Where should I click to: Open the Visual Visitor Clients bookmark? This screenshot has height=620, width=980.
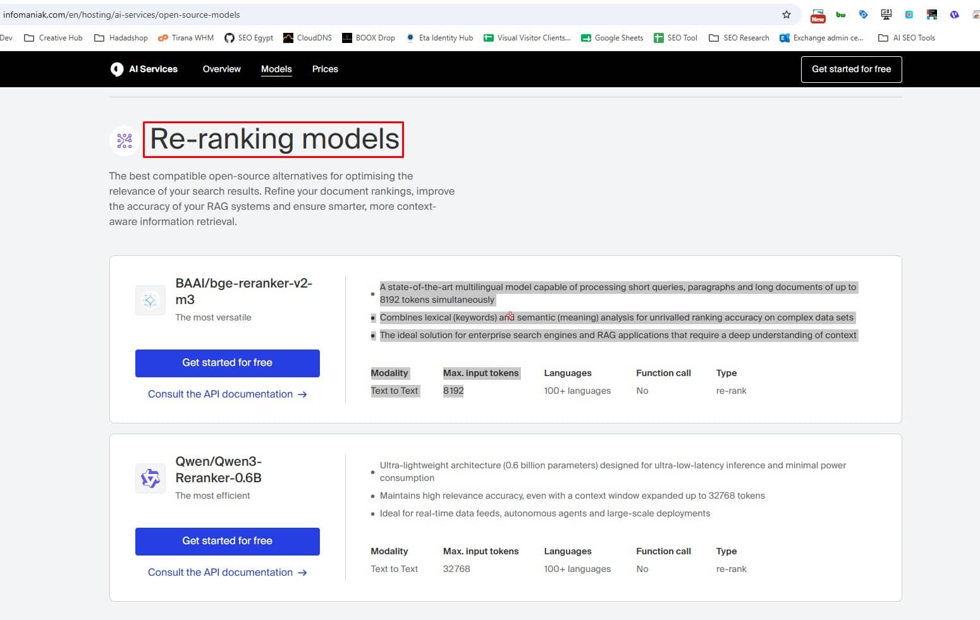pos(527,38)
